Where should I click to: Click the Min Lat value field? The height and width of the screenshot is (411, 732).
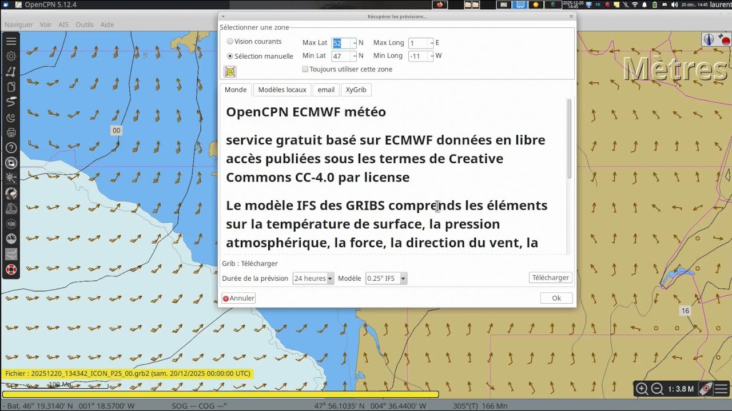coord(342,56)
